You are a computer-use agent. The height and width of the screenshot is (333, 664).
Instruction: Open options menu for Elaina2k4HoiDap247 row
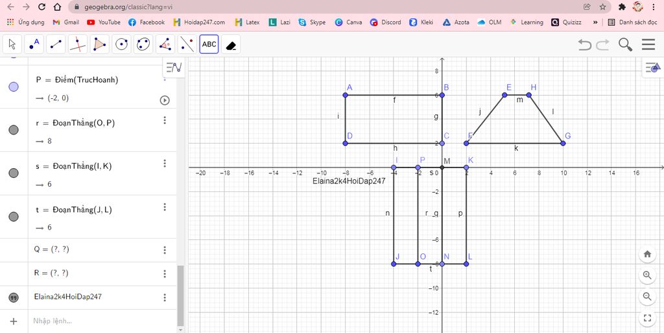pos(165,297)
